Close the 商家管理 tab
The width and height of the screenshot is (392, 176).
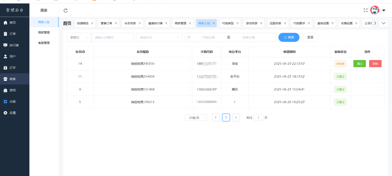[x=190, y=23]
